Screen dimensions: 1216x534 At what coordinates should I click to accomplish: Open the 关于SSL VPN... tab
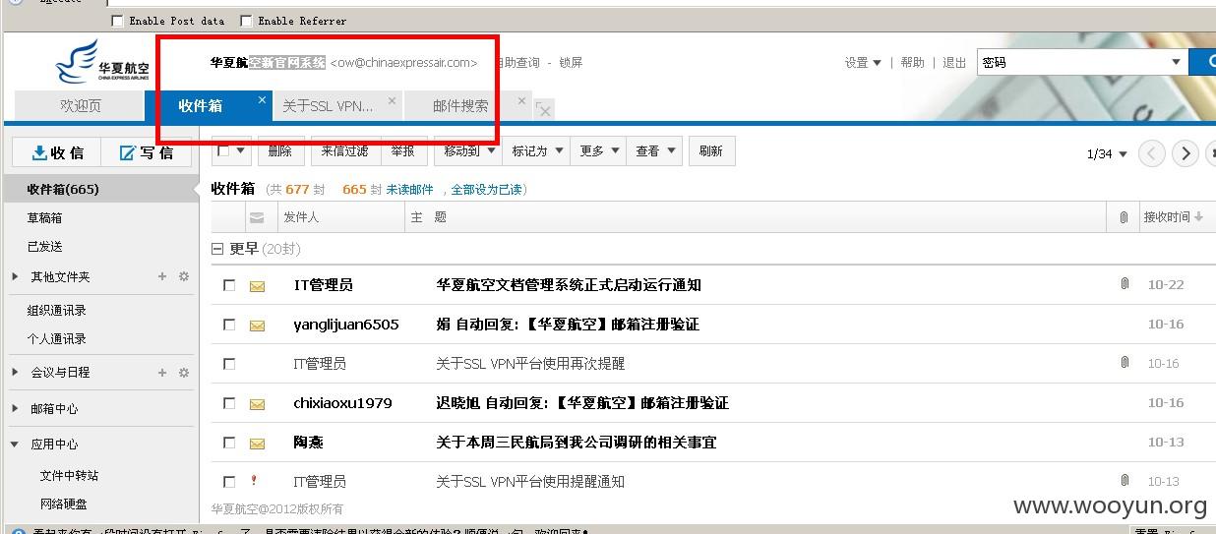pyautogui.click(x=328, y=105)
